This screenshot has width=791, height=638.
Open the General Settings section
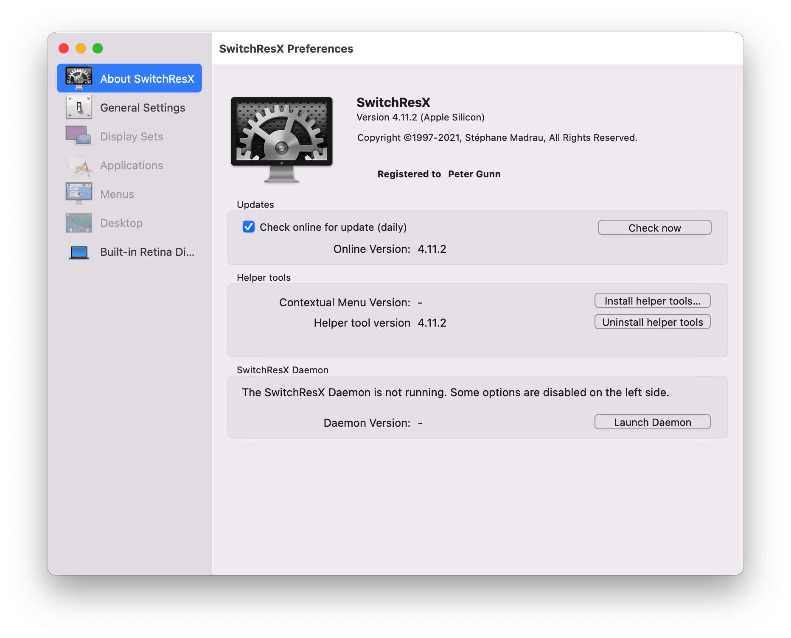(x=142, y=107)
